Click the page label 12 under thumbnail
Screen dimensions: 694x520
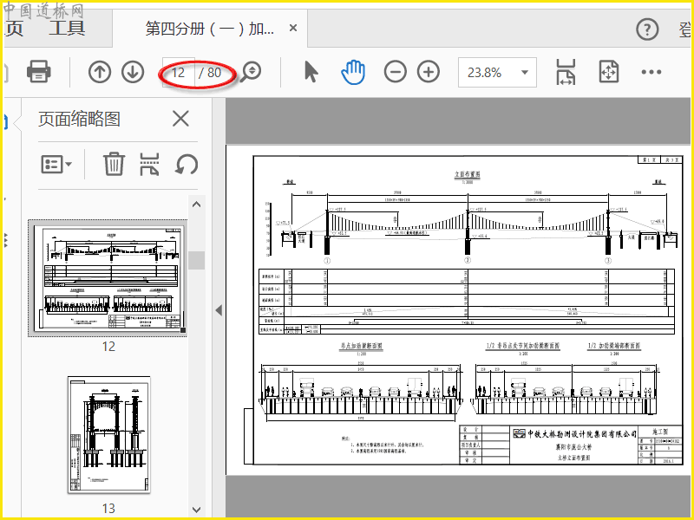(108, 346)
